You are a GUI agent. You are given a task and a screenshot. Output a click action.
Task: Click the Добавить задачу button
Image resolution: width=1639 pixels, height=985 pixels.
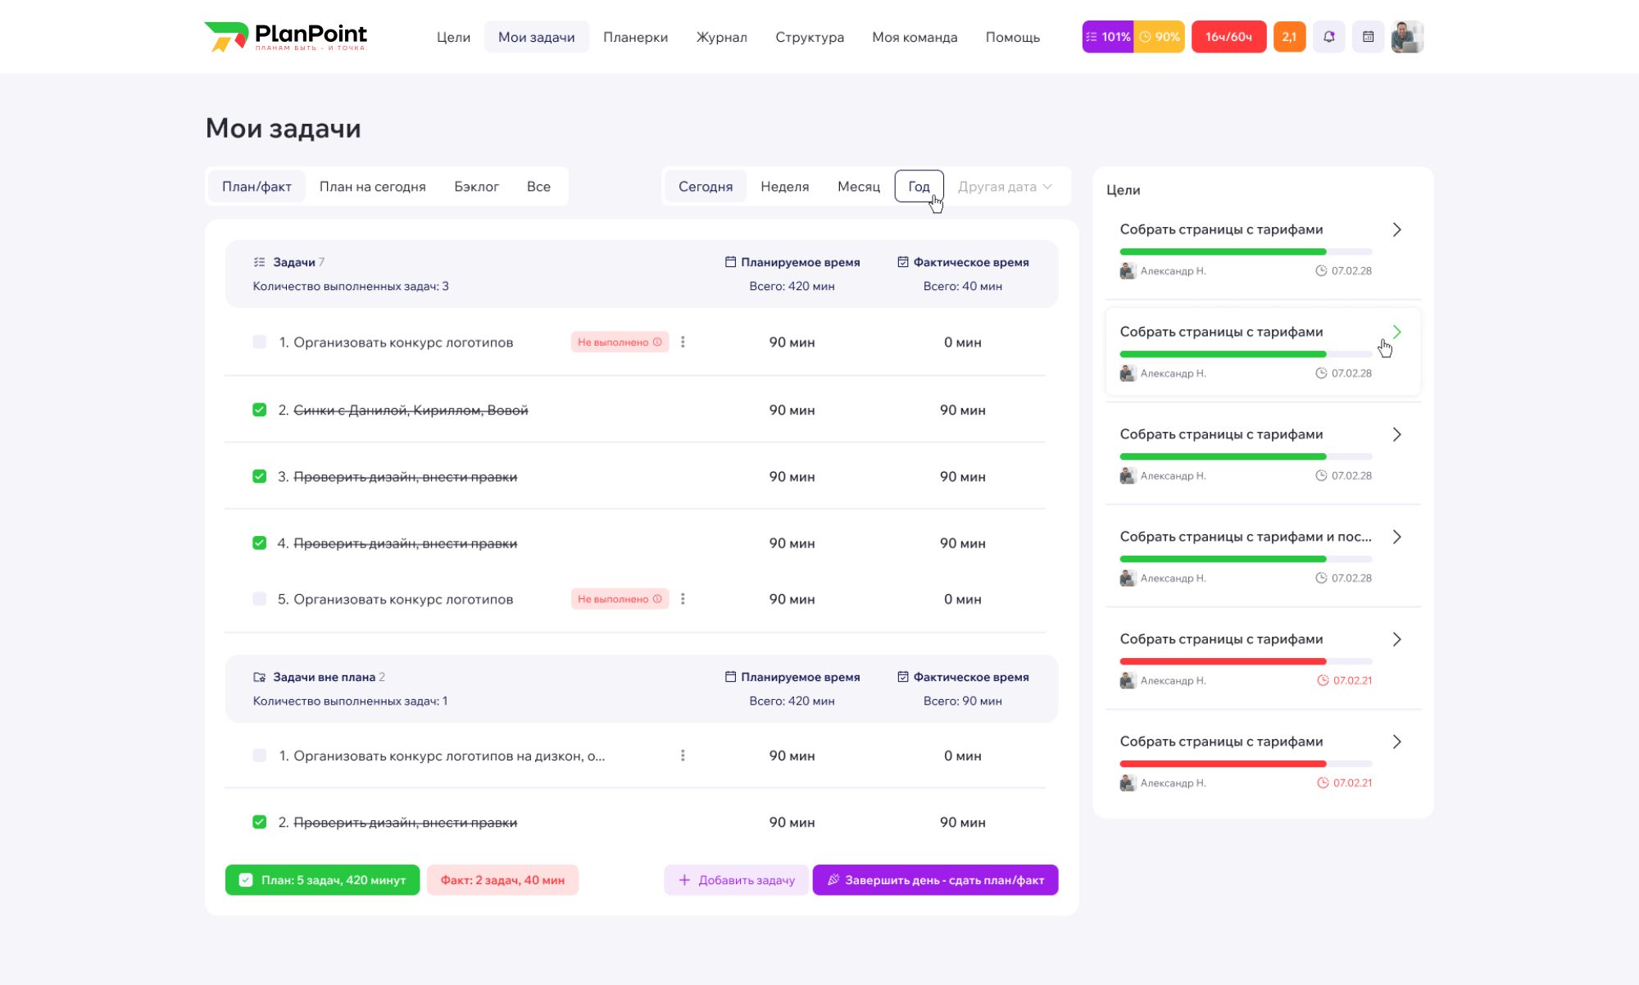[736, 880]
